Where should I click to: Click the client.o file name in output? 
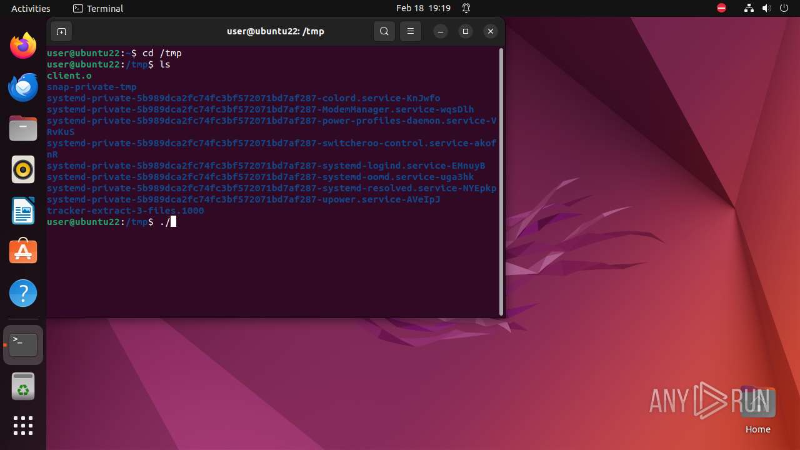tap(69, 76)
